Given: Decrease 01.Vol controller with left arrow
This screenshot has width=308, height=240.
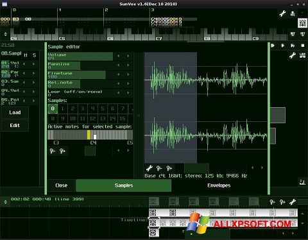Looking at the screenshot, I should 24,64.
